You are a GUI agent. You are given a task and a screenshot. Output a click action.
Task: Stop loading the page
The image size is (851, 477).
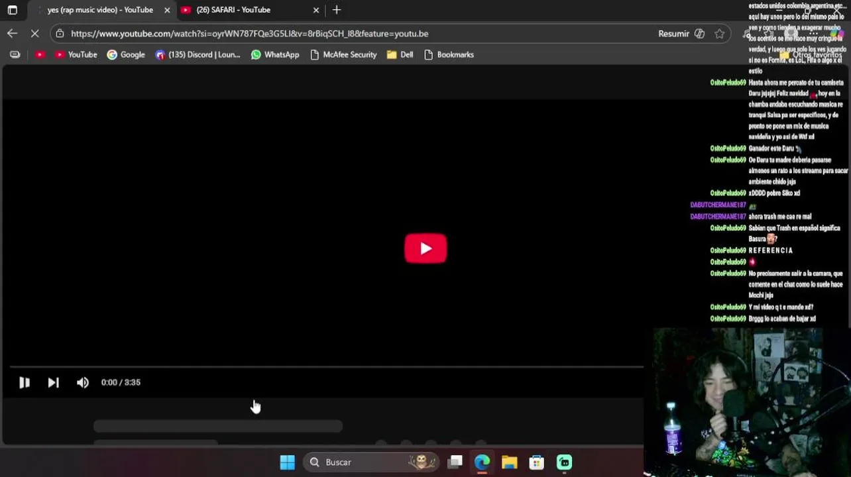[x=35, y=33]
